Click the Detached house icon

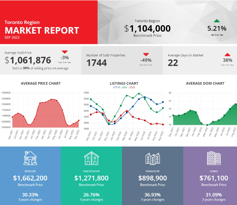(x=30, y=159)
